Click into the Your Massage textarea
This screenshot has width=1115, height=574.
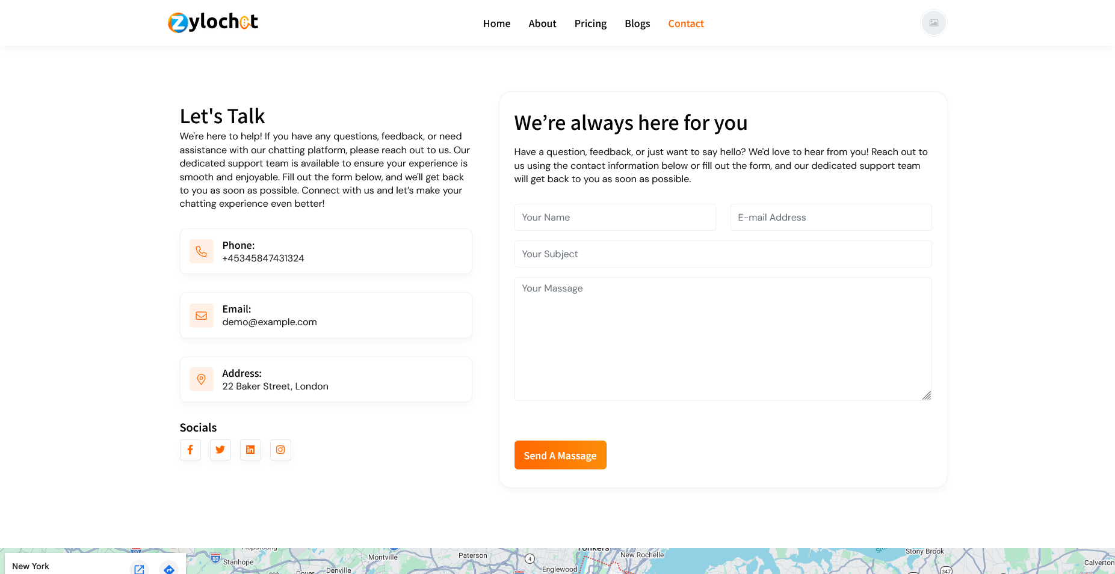click(x=723, y=339)
